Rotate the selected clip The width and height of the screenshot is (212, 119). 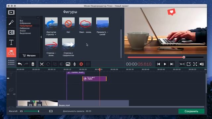click(x=48, y=64)
